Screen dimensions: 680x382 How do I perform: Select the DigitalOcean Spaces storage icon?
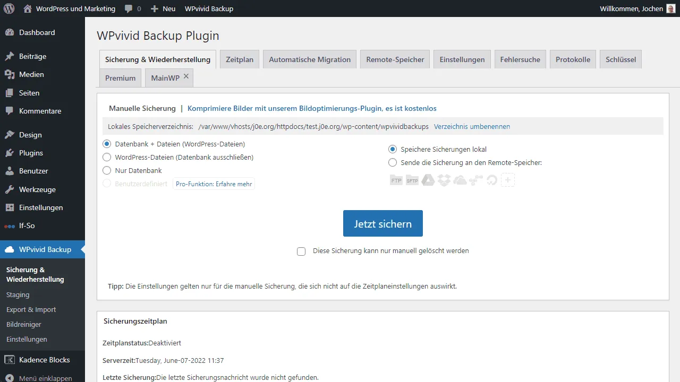coord(492,180)
